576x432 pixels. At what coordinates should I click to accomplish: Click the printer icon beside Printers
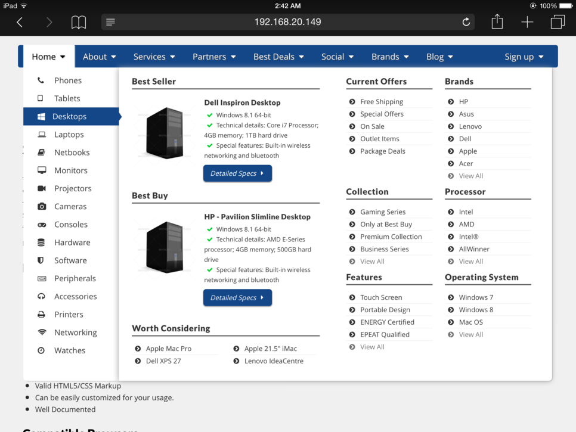tap(42, 315)
